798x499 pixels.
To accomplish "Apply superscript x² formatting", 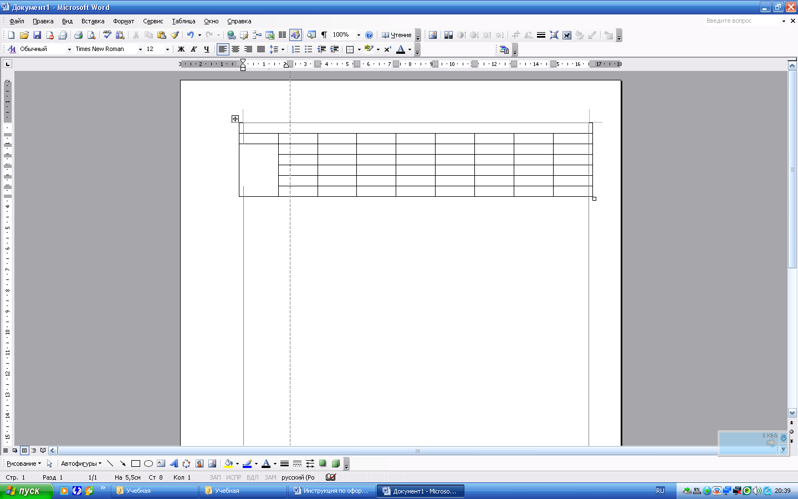I will [387, 49].
